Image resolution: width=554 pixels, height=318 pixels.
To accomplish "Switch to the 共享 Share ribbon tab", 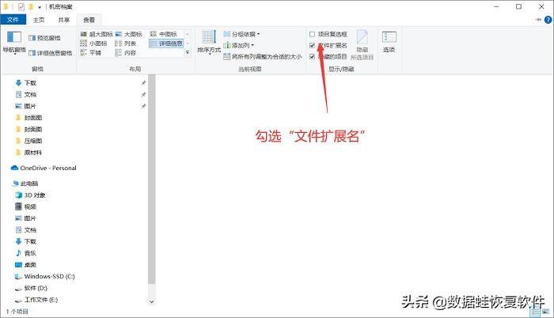I will 64,19.
